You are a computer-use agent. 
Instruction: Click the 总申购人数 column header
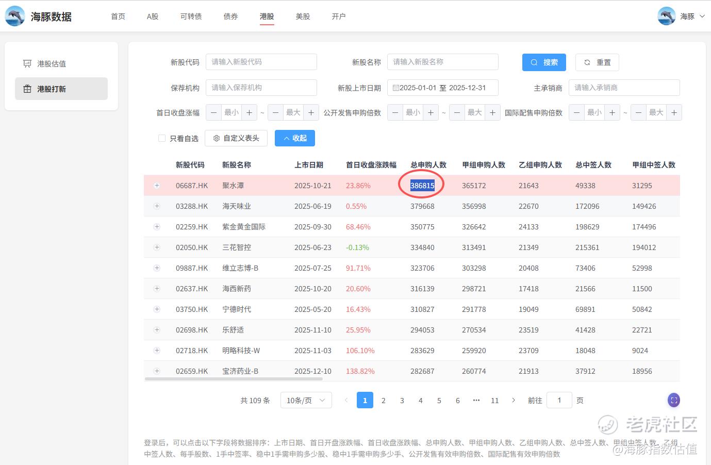[428, 165]
